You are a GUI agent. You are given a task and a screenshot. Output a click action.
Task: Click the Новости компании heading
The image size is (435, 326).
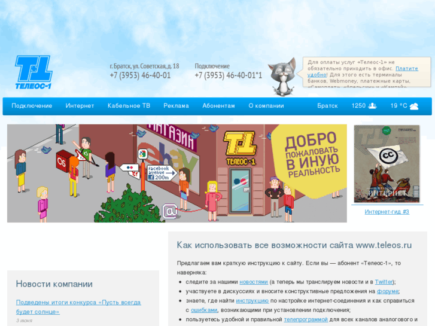(54, 284)
